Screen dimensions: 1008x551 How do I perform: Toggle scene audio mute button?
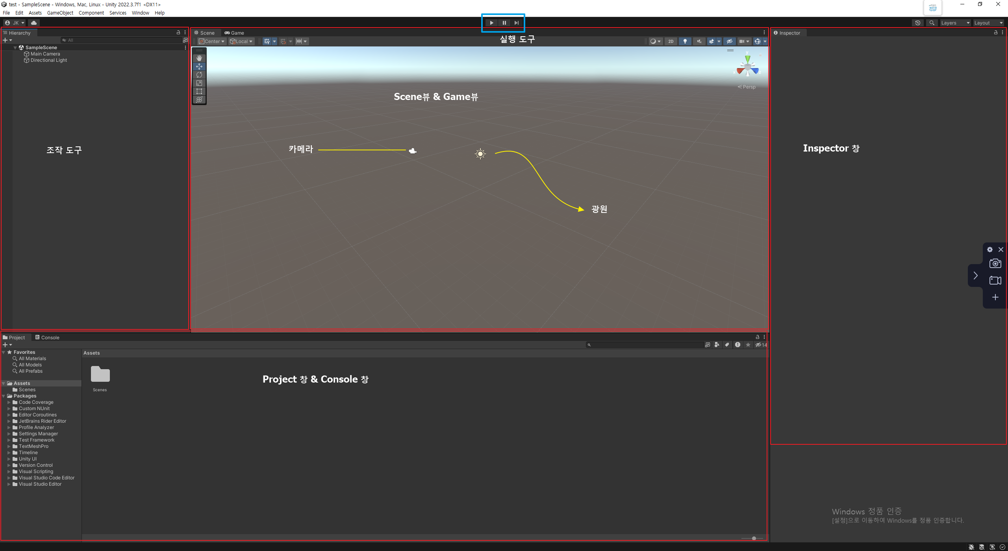(x=699, y=41)
